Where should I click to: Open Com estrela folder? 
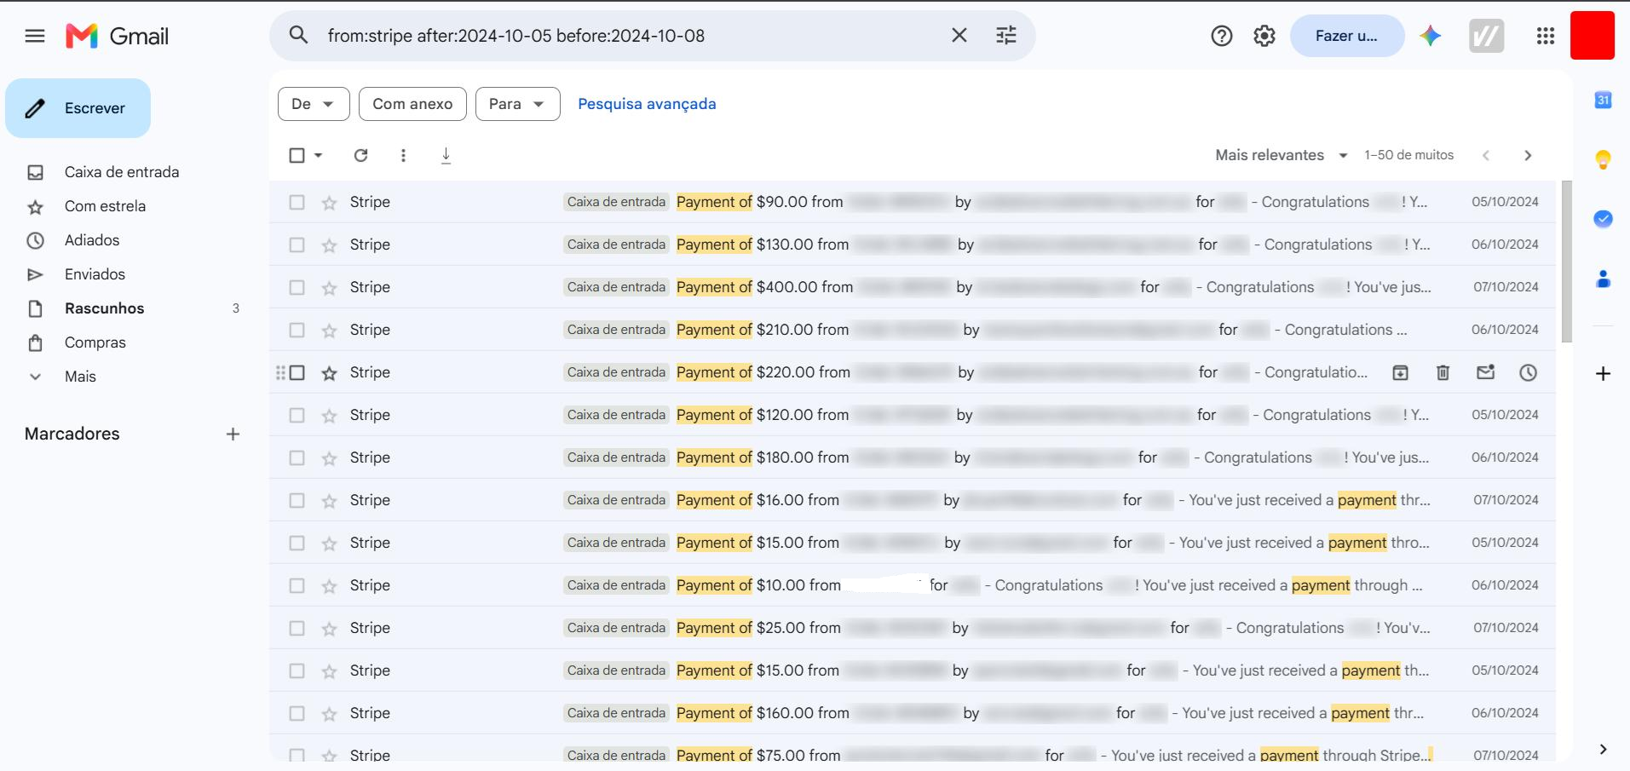[105, 206]
